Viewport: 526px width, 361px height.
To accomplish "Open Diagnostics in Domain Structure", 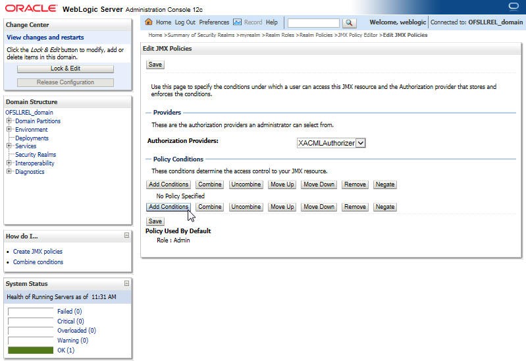I will pos(30,171).
